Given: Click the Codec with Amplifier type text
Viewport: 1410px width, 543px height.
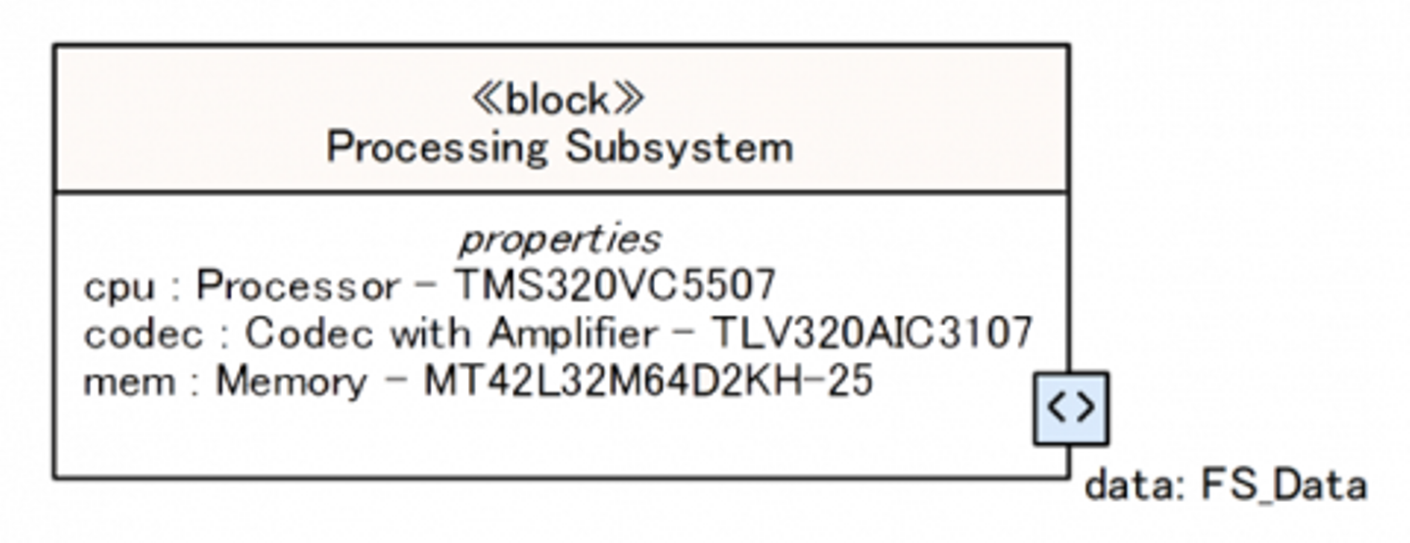Looking at the screenshot, I should (450, 334).
